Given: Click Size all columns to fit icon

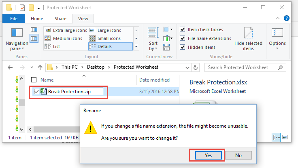Looking at the screenshot, I should tap(166, 47).
